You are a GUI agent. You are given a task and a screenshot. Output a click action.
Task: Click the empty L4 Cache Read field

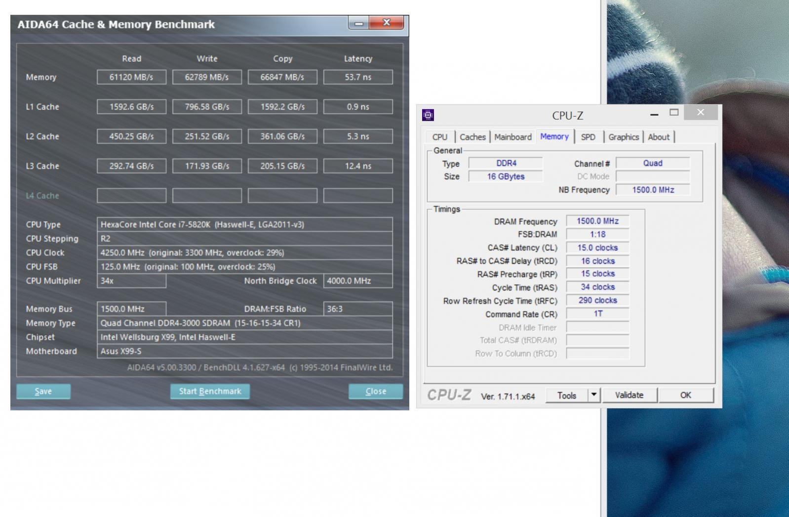[x=131, y=196]
